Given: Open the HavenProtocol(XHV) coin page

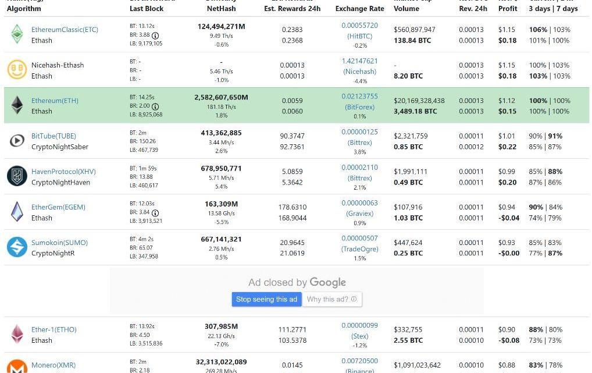Looking at the screenshot, I should (x=63, y=172).
